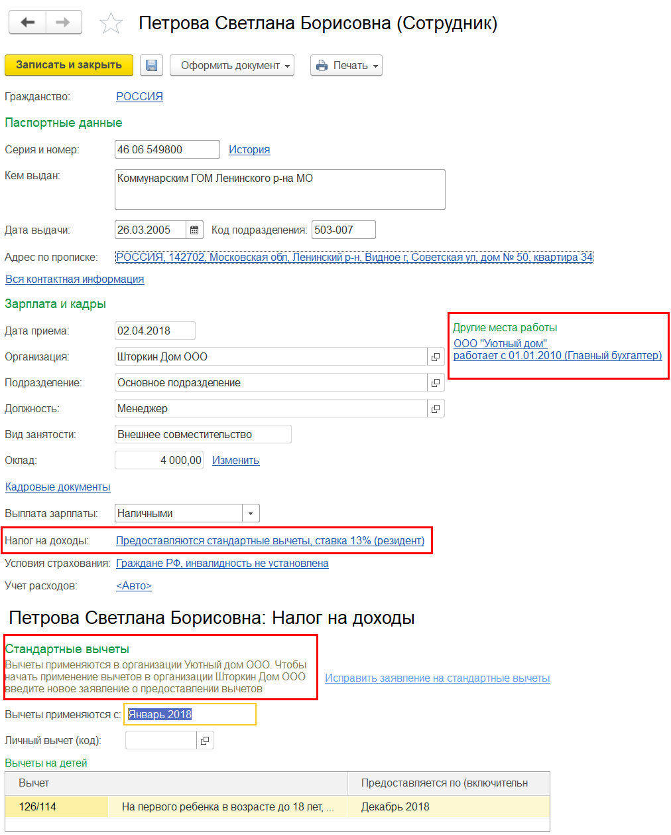The width and height of the screenshot is (671, 835).
Task: Open Личный вычет code selection icon
Action: point(205,740)
